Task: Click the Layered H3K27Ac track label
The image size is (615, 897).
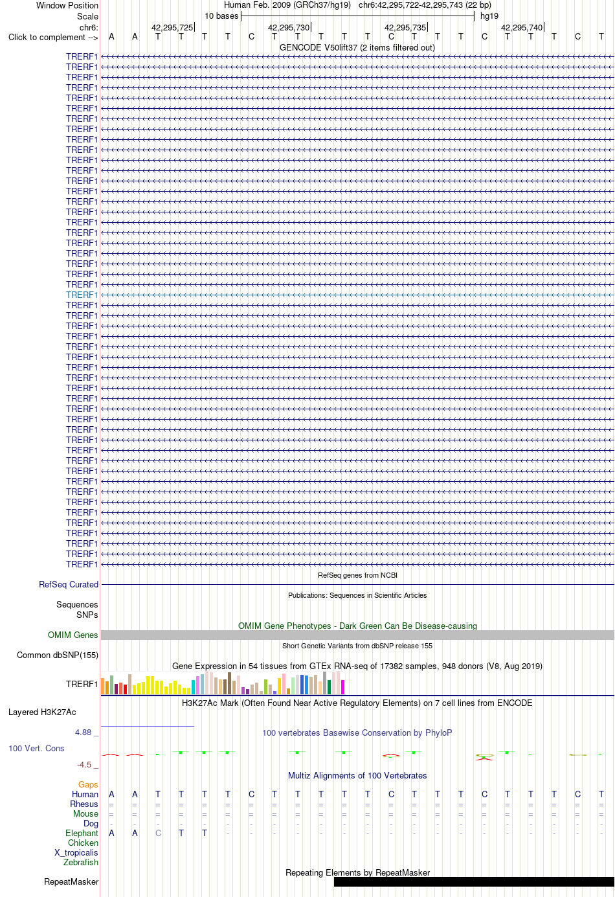Action: tap(42, 712)
